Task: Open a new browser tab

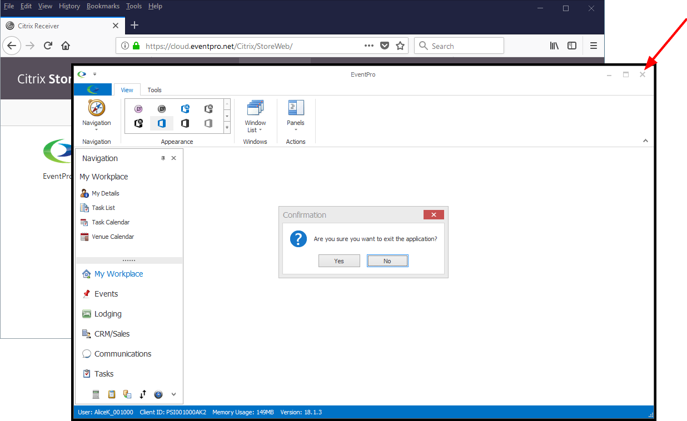Action: coord(135,25)
